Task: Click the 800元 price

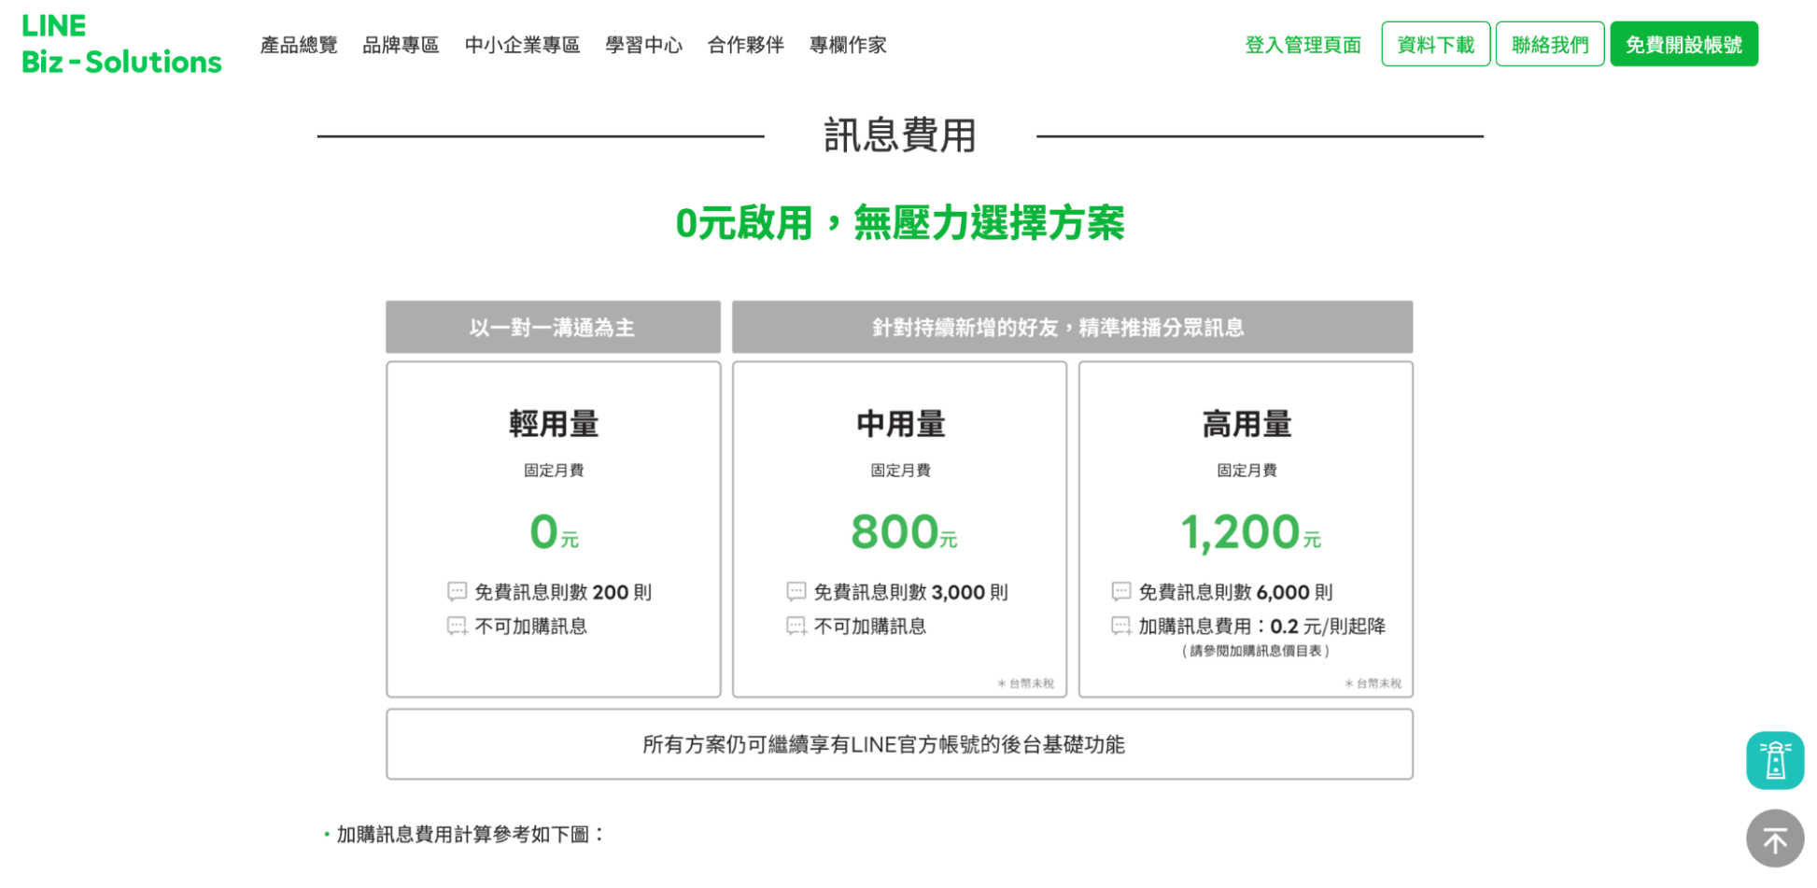Action: (x=904, y=532)
